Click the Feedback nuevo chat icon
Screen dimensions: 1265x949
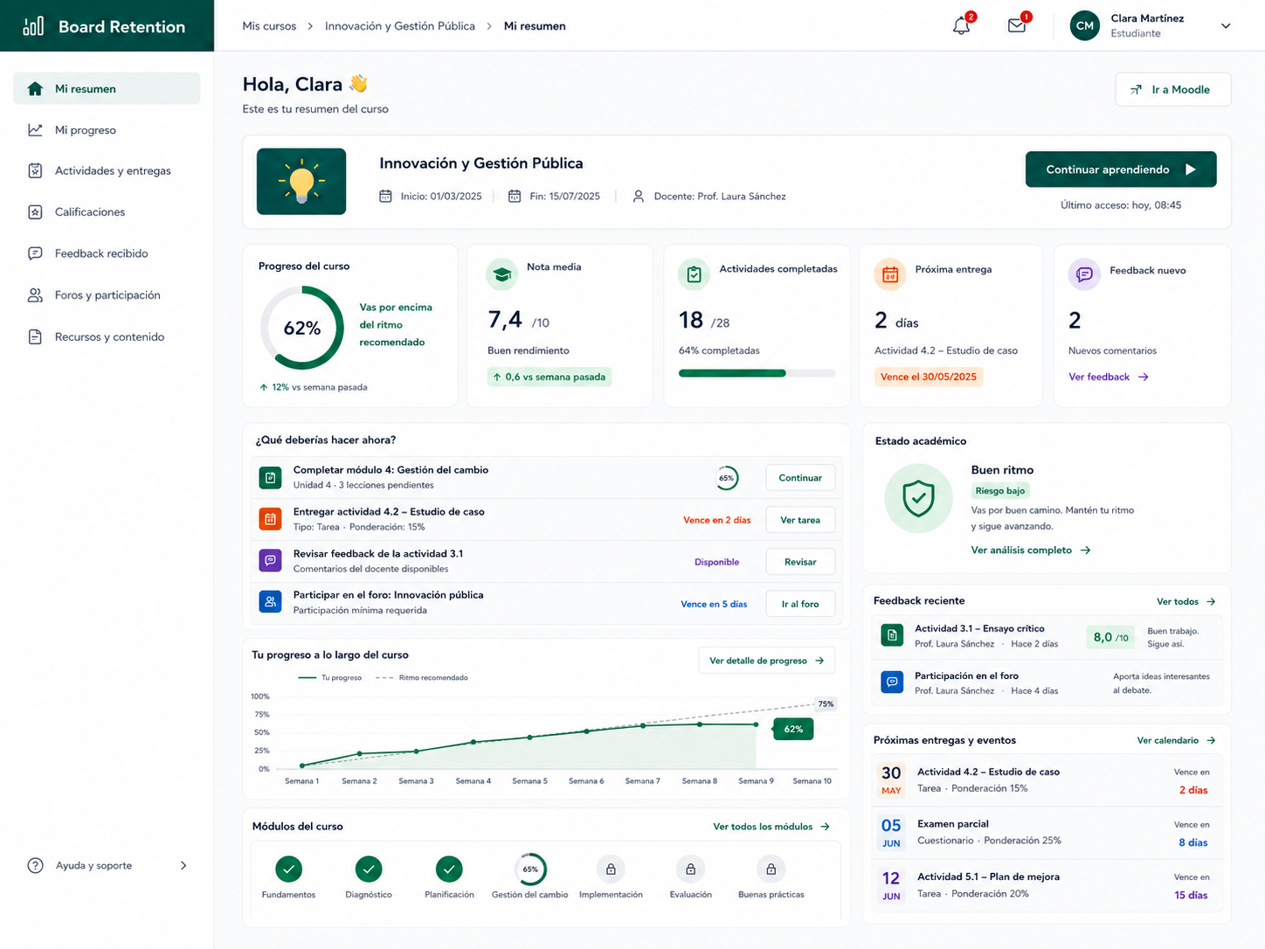tap(1084, 274)
